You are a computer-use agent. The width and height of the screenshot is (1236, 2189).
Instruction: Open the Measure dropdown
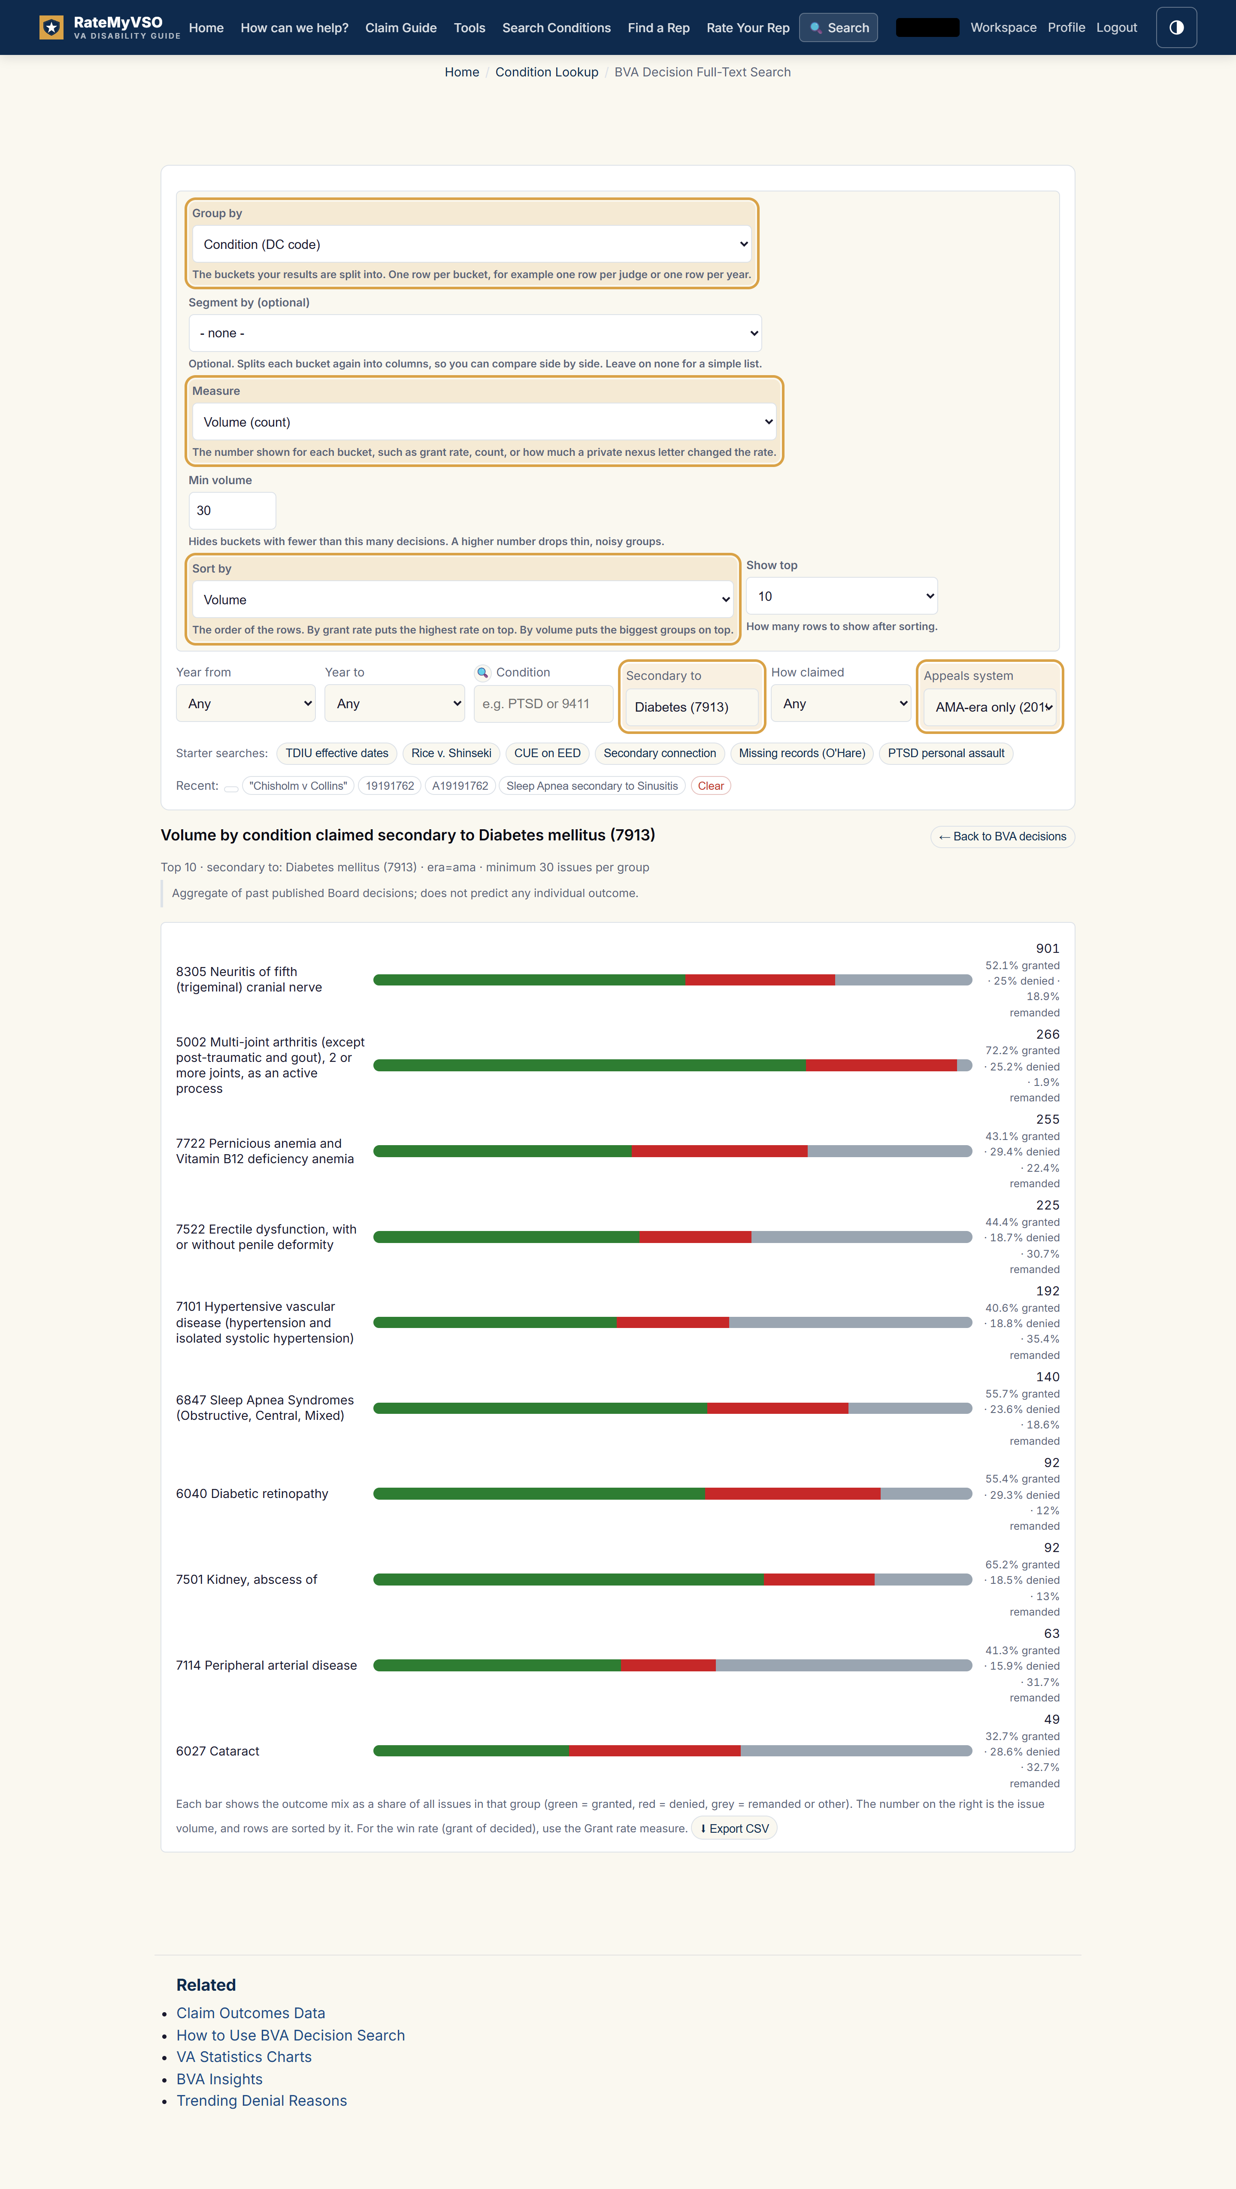tap(484, 421)
